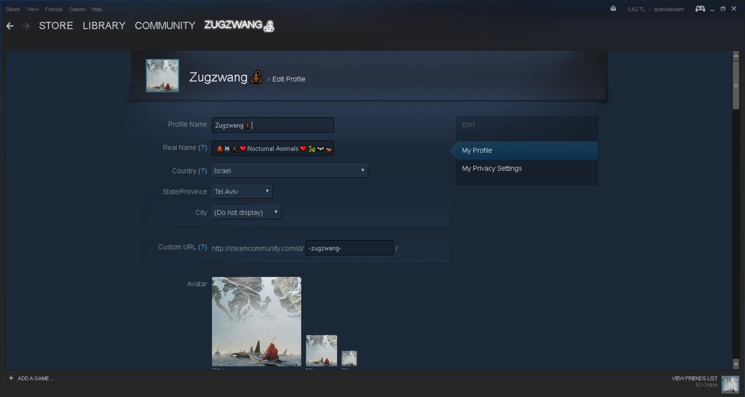This screenshot has width=745, height=397.
Task: Open the Help menu
Action: tap(97, 9)
